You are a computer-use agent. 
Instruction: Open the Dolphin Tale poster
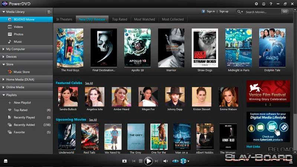click(272, 48)
